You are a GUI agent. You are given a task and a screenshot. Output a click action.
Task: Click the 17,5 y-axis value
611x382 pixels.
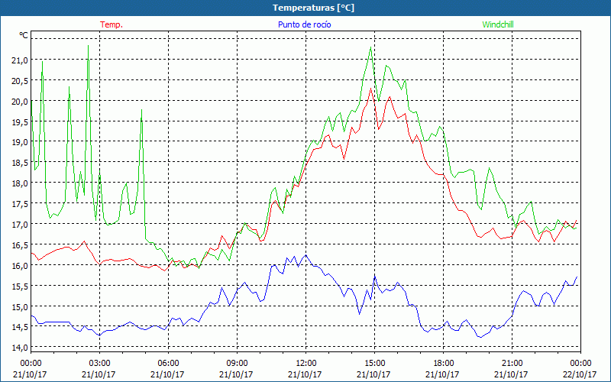[21, 204]
